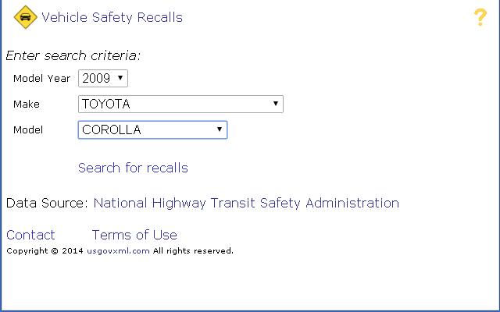Click the arrow on the TOYOTA select
The image size is (500, 312).
coord(276,104)
